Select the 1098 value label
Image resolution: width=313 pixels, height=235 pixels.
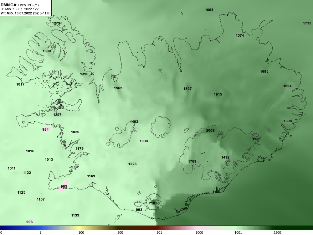tap(144, 141)
